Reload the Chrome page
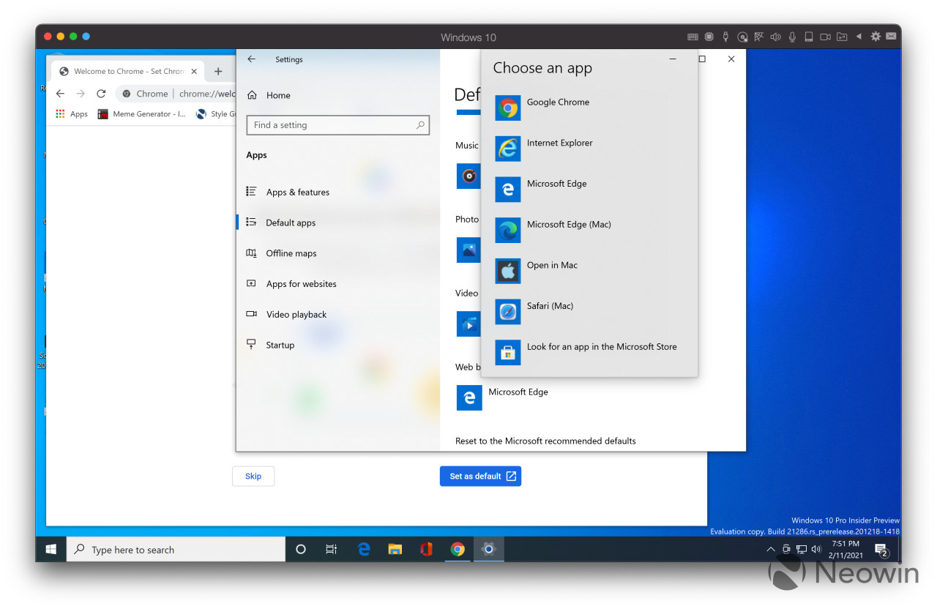 [x=101, y=94]
